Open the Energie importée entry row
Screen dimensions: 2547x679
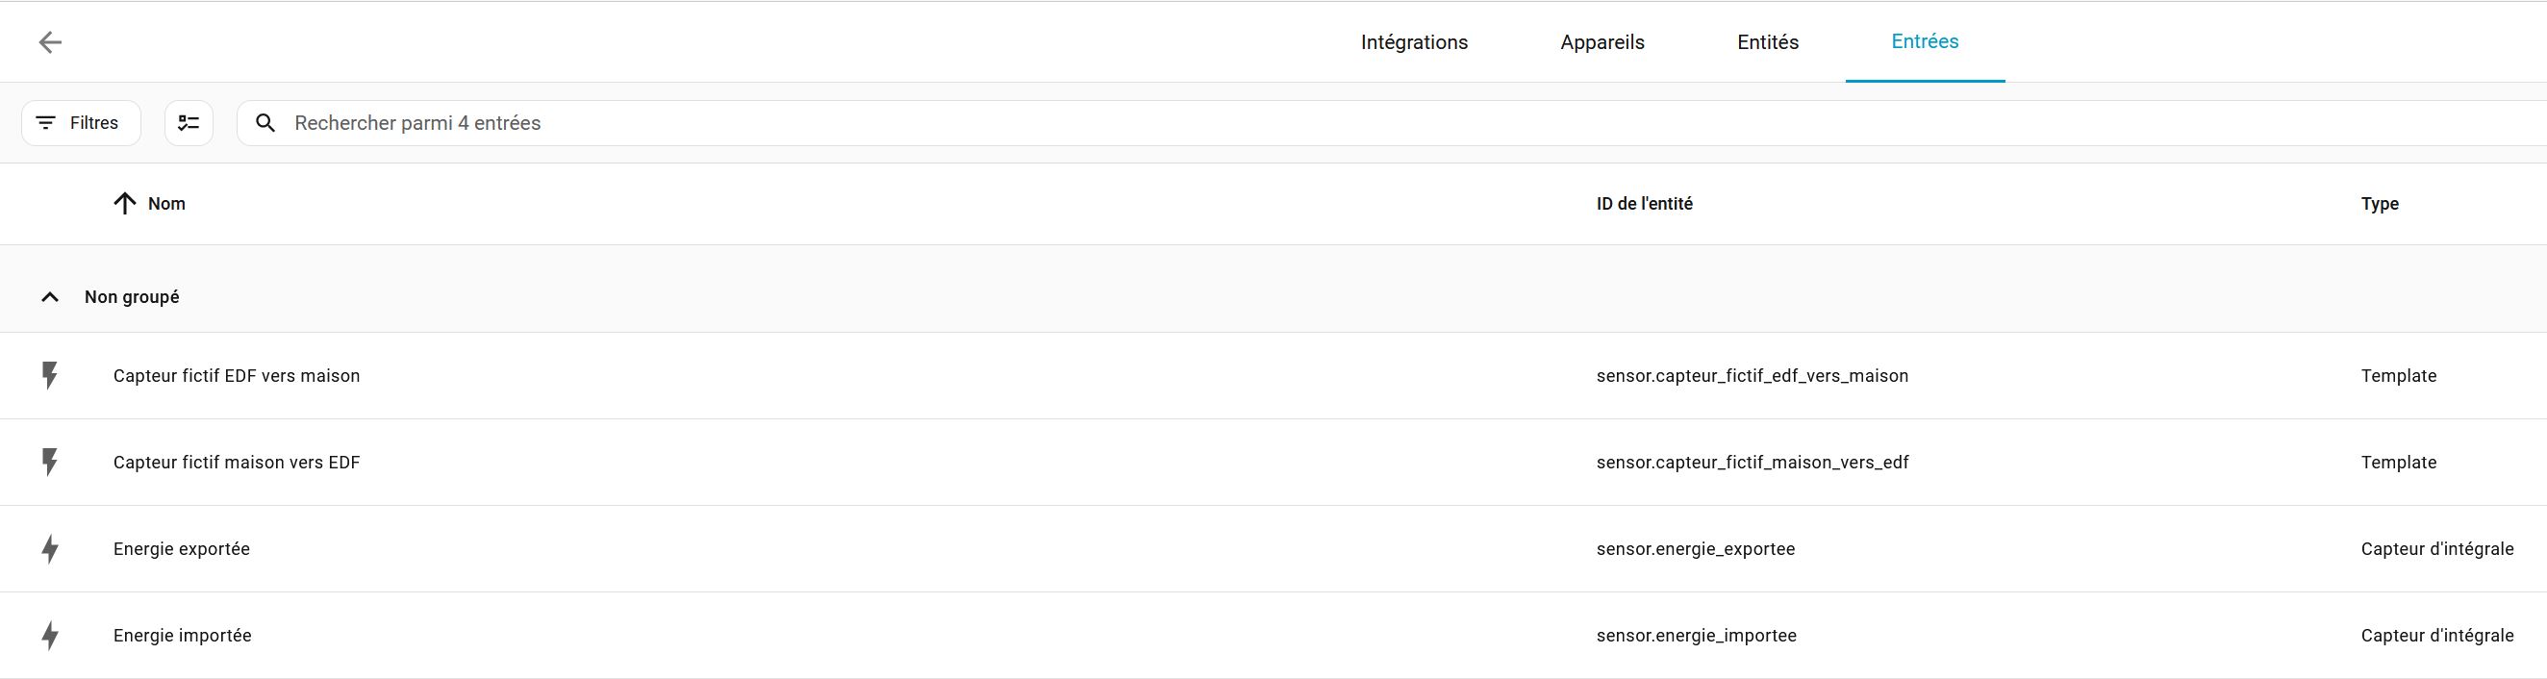point(183,636)
